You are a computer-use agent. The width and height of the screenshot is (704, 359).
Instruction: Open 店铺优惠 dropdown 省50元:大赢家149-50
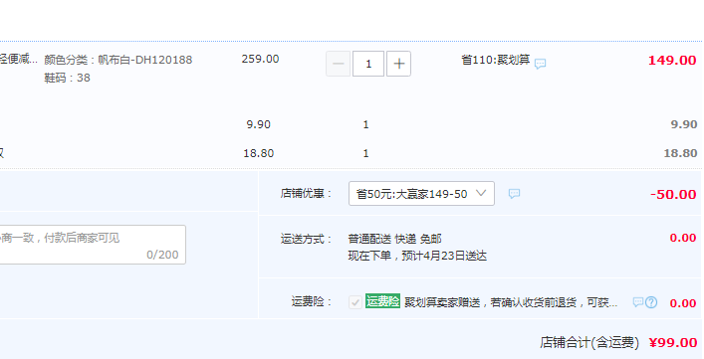click(421, 194)
